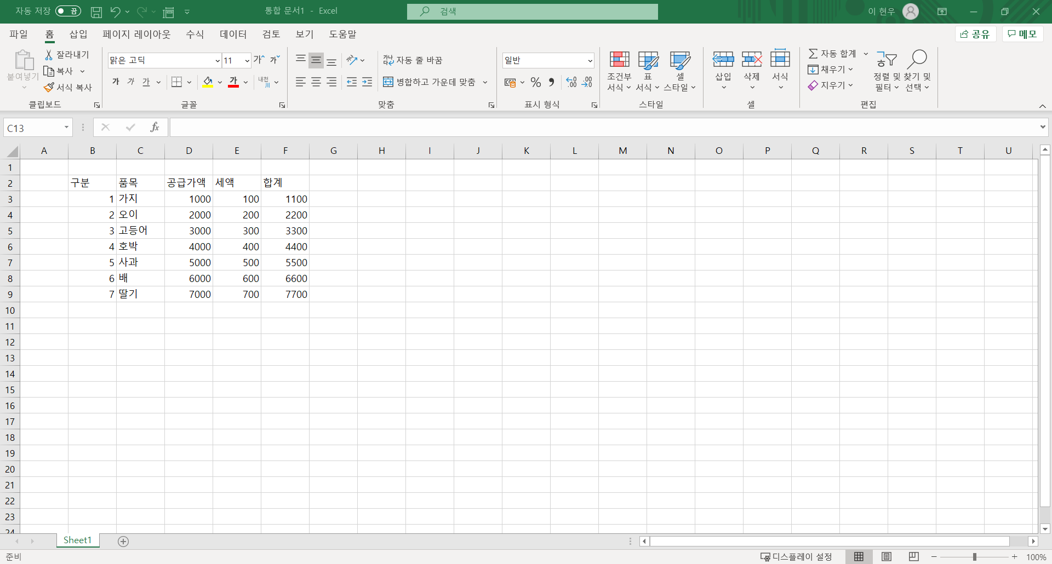Open font name dropdown (맑은 고딕)

[x=218, y=60]
